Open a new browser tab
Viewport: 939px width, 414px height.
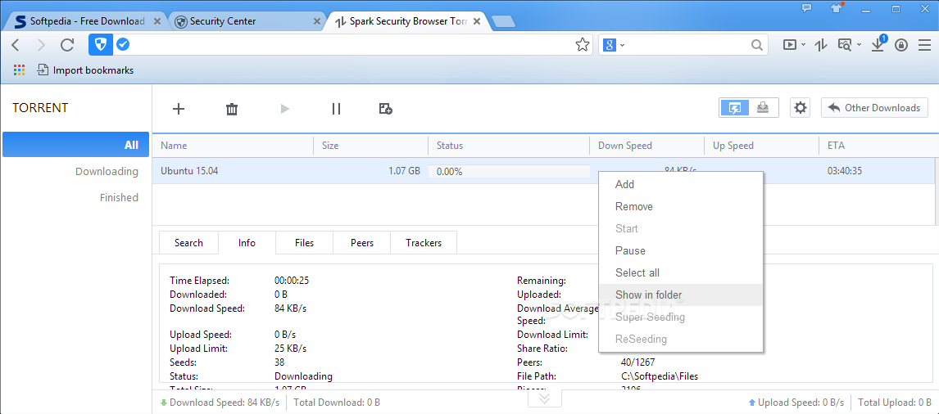pyautogui.click(x=504, y=22)
